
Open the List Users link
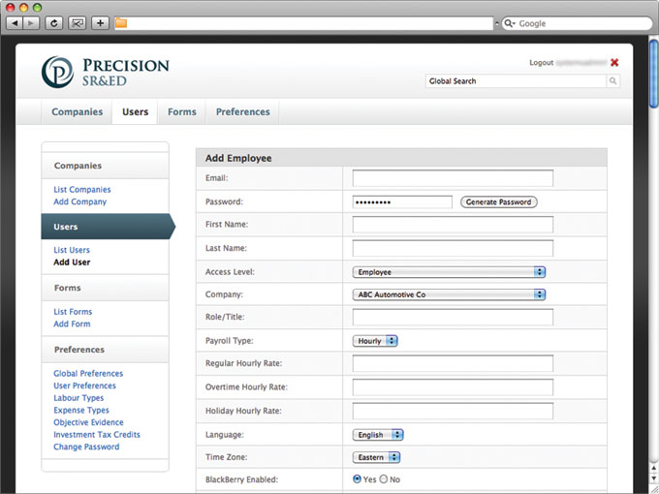tap(72, 250)
